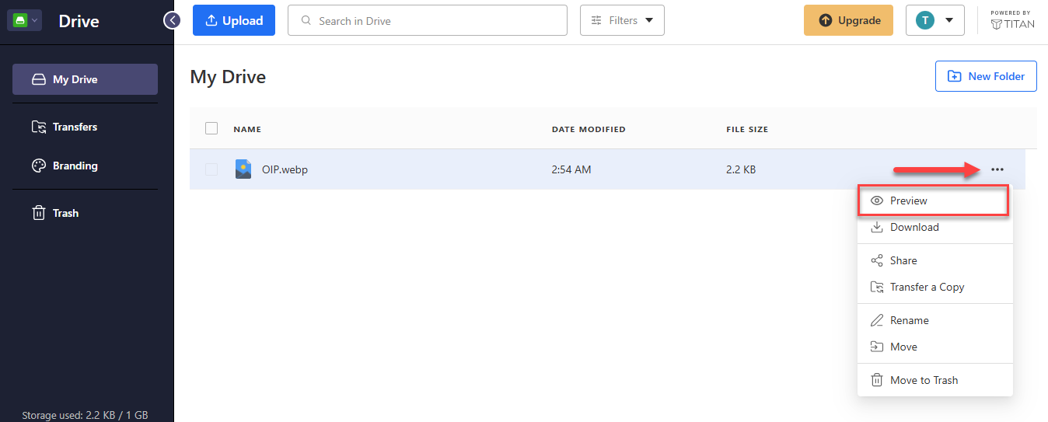Open the three-dots menu for OIP.webp
Image resolution: width=1048 pixels, height=422 pixels.
pos(997,169)
